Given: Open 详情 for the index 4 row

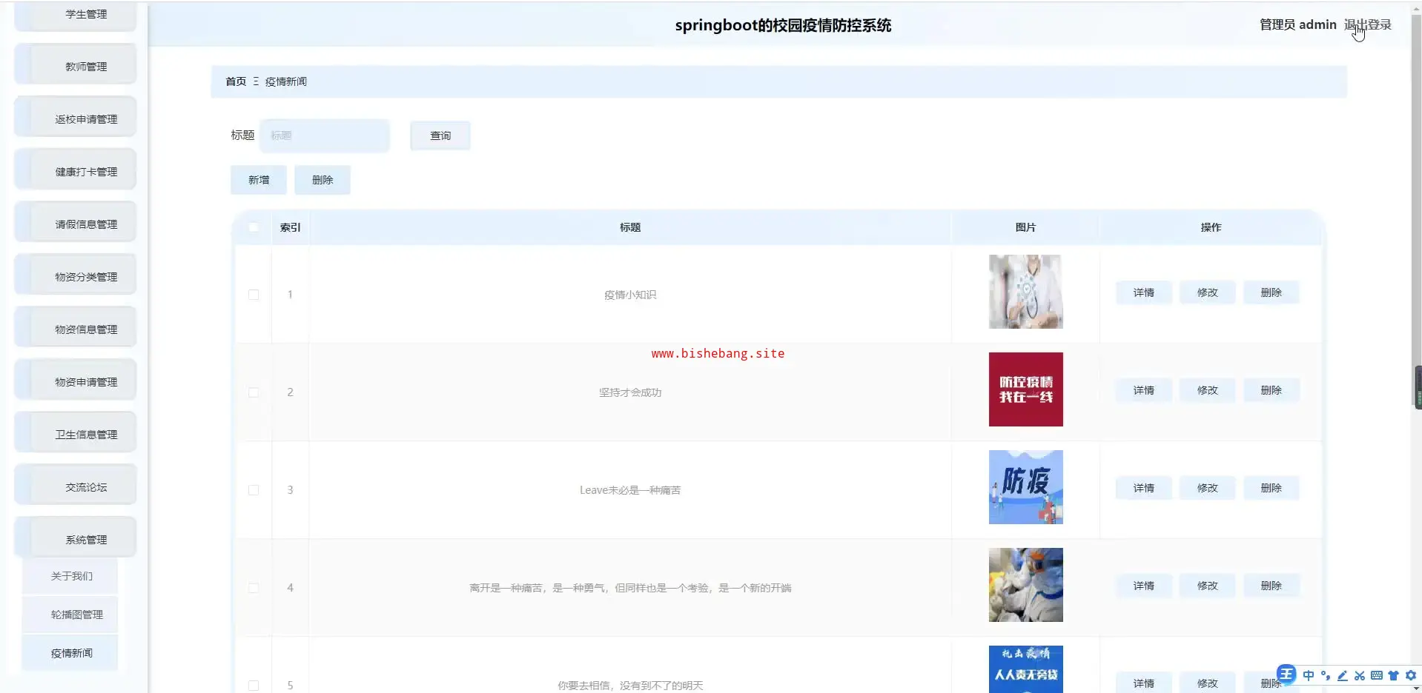Looking at the screenshot, I should [1144, 586].
